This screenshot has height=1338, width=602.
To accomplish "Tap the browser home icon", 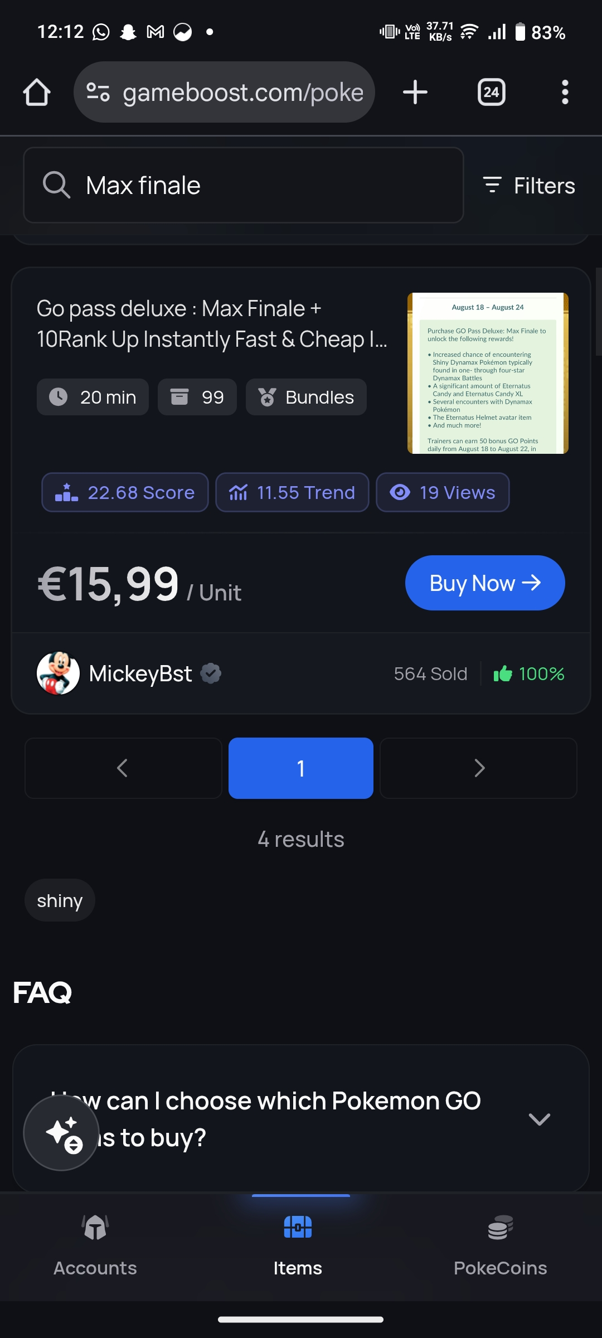I will 37,92.
